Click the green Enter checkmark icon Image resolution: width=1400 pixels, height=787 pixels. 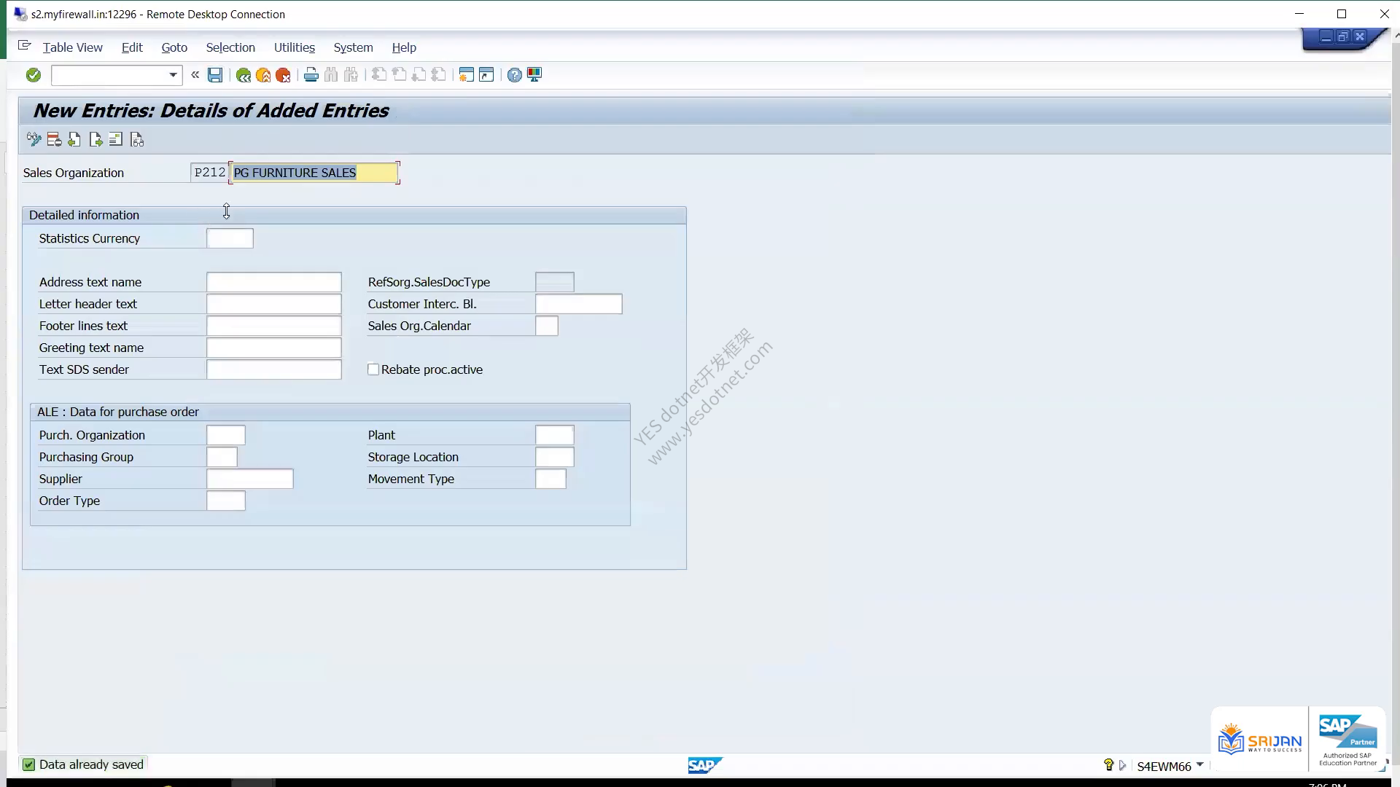34,75
